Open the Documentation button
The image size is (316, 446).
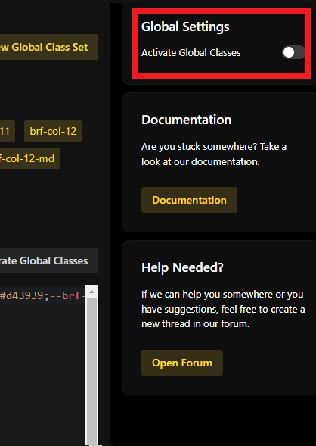point(189,200)
